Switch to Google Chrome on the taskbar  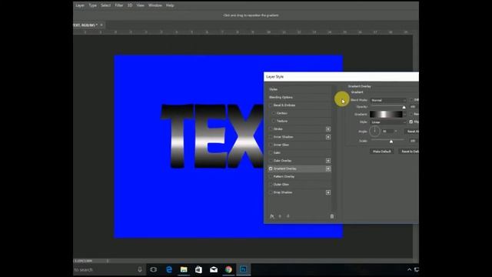(229, 269)
